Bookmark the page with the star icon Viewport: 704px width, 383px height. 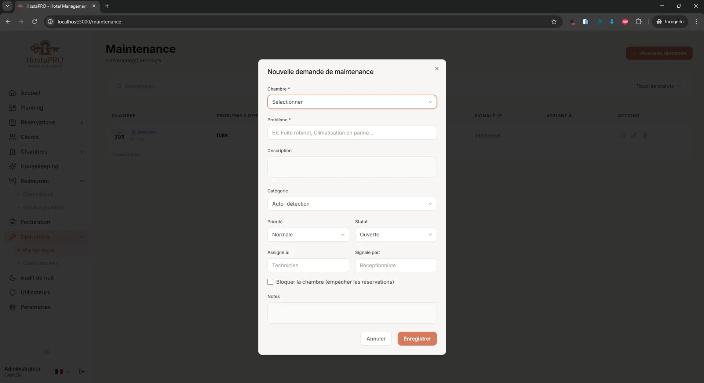click(554, 22)
